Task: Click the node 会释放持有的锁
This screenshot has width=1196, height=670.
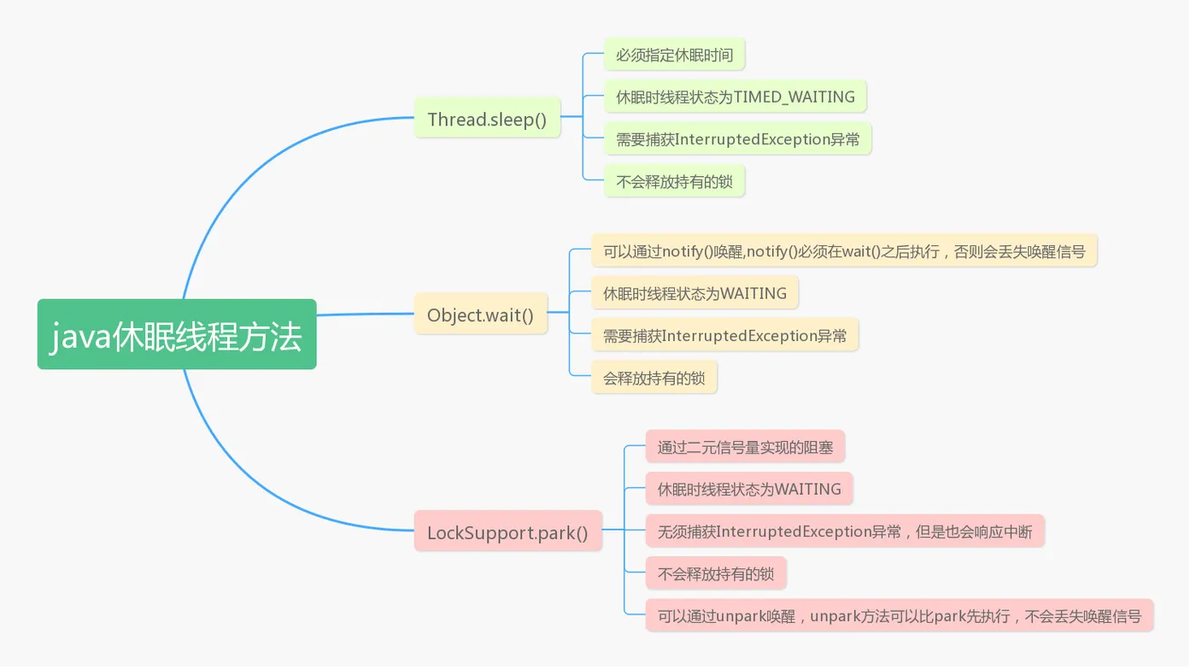Action: [x=654, y=377]
